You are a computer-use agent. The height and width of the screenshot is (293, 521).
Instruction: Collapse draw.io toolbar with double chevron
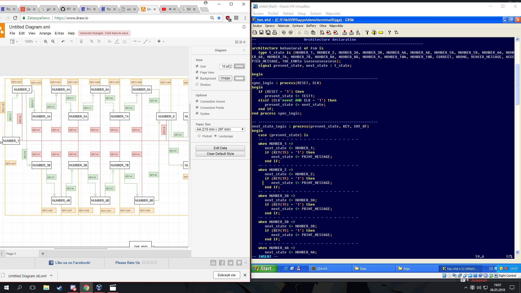(x=244, y=42)
